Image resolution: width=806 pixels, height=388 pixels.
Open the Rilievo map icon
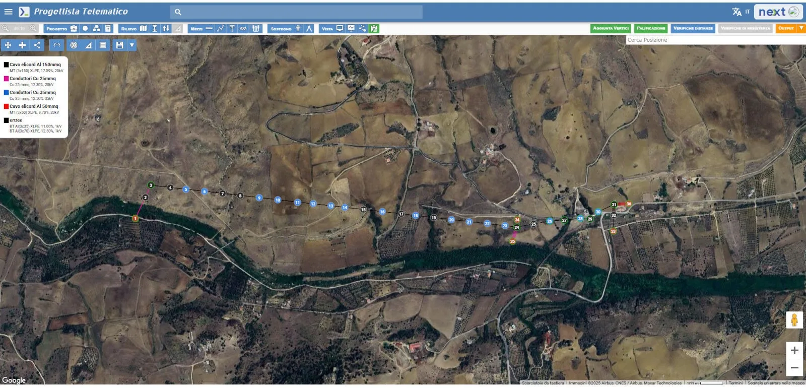pyautogui.click(x=144, y=29)
